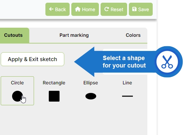Click the floppy disk Save icon
Image resolution: width=185 pixels, height=135 pixels.
click(134, 9)
